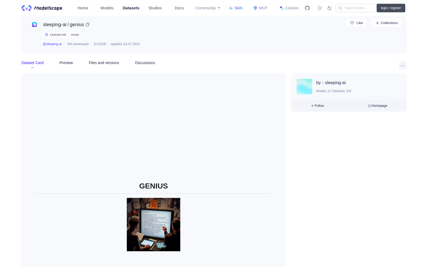
Task: Click the Models 13 count
Action: (323, 91)
